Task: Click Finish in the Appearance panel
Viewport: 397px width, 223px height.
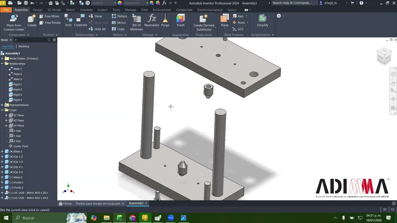Action: point(181,21)
